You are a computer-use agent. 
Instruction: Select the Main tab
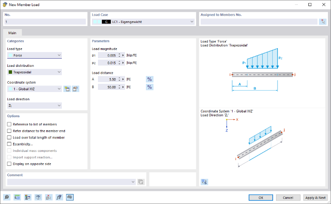coord(12,33)
